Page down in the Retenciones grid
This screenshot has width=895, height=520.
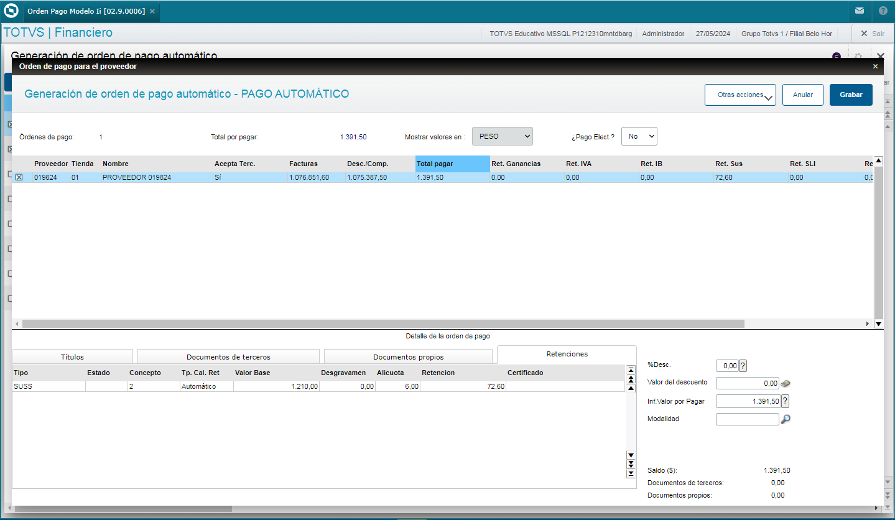(x=631, y=464)
